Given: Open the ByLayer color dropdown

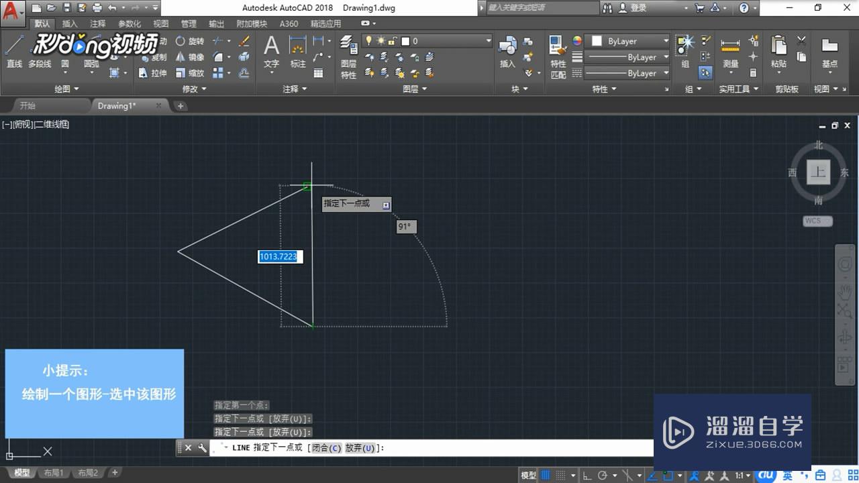Looking at the screenshot, I should pos(627,41).
